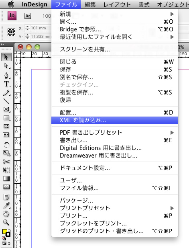Swap fill and stroke arrows
Image resolution: width=189 pixels, height=248 pixels.
[x=10, y=230]
